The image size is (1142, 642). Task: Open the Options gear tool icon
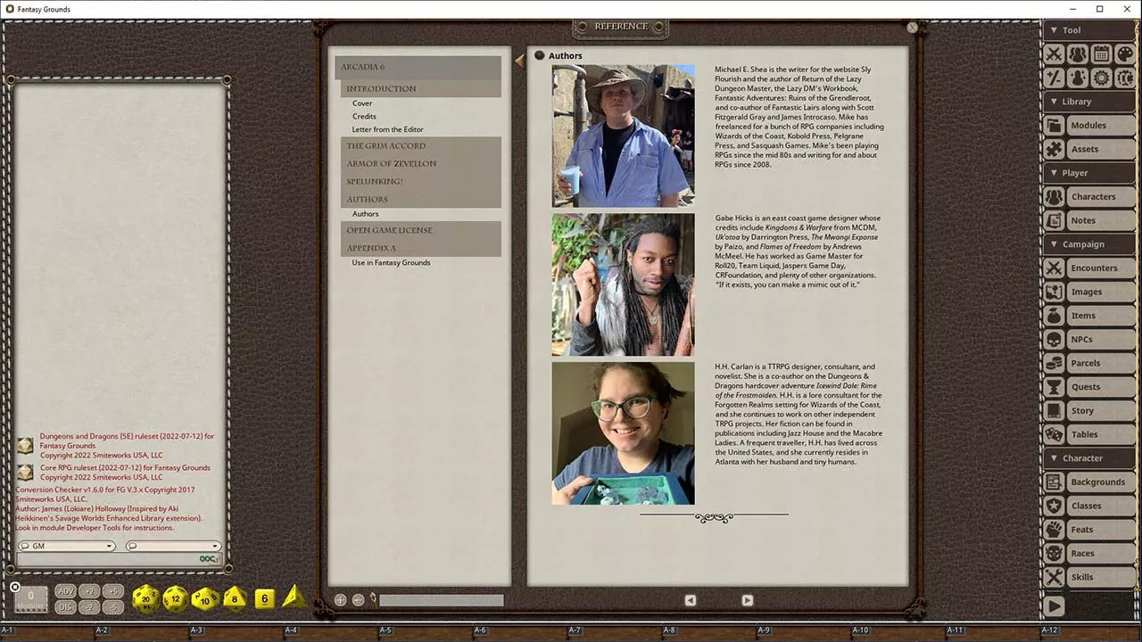[1101, 78]
